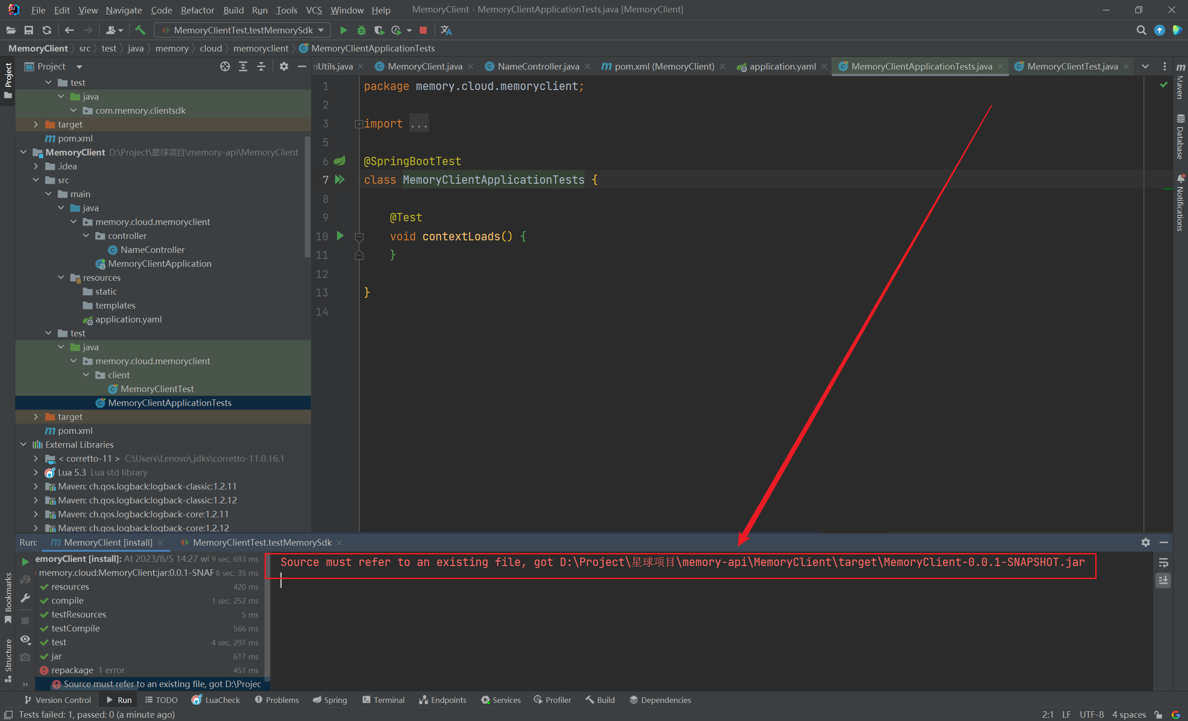Click LF line separator in status bar

tap(1066, 714)
